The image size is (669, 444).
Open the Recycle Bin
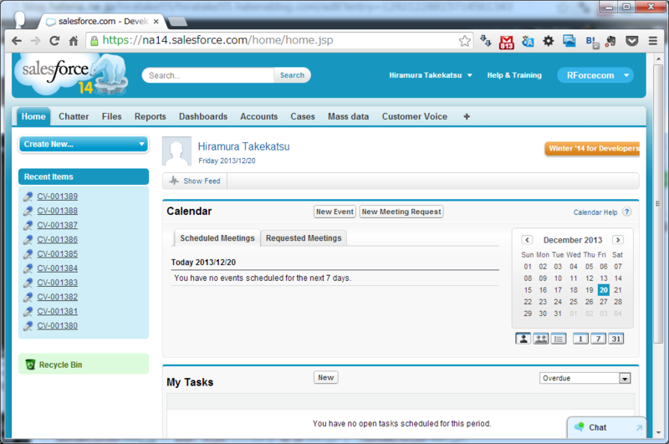60,365
